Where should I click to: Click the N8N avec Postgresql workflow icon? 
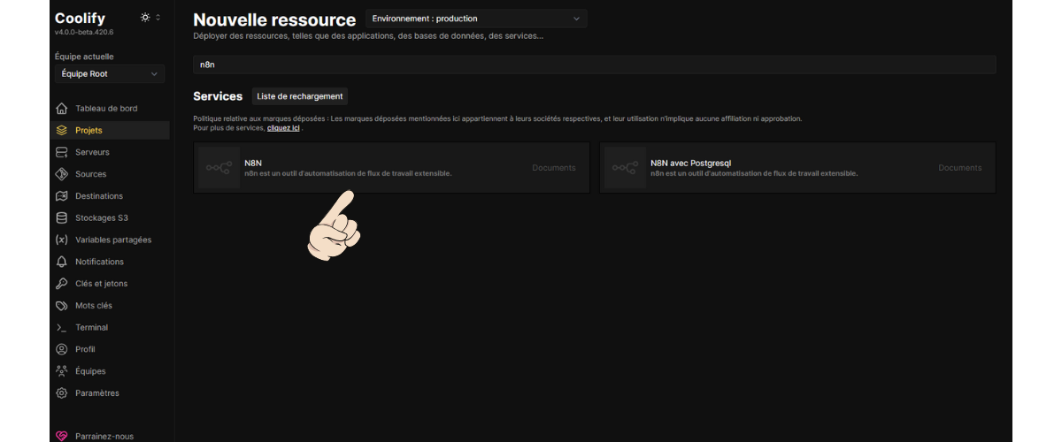pyautogui.click(x=625, y=168)
